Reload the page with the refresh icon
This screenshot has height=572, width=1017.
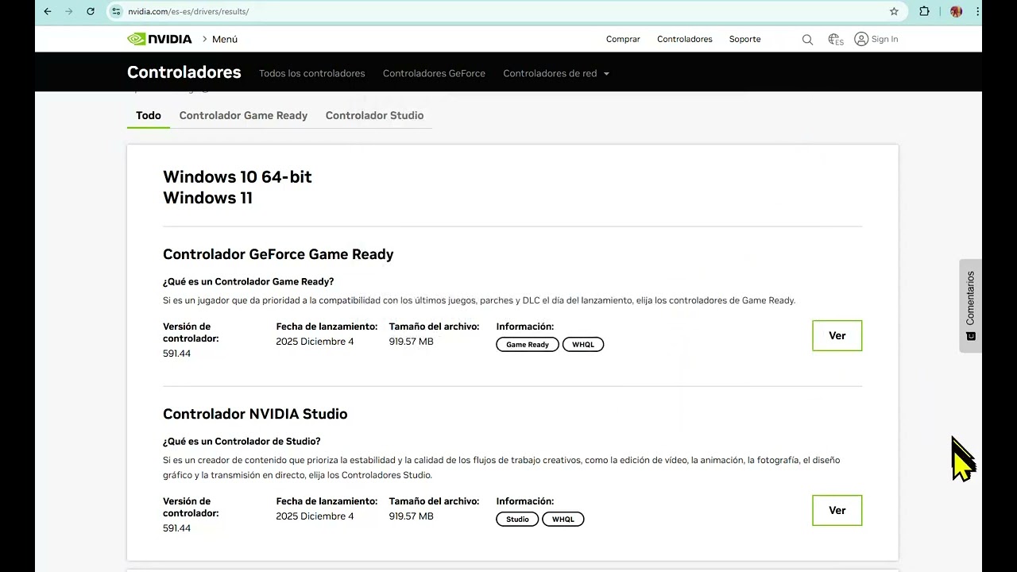(91, 11)
